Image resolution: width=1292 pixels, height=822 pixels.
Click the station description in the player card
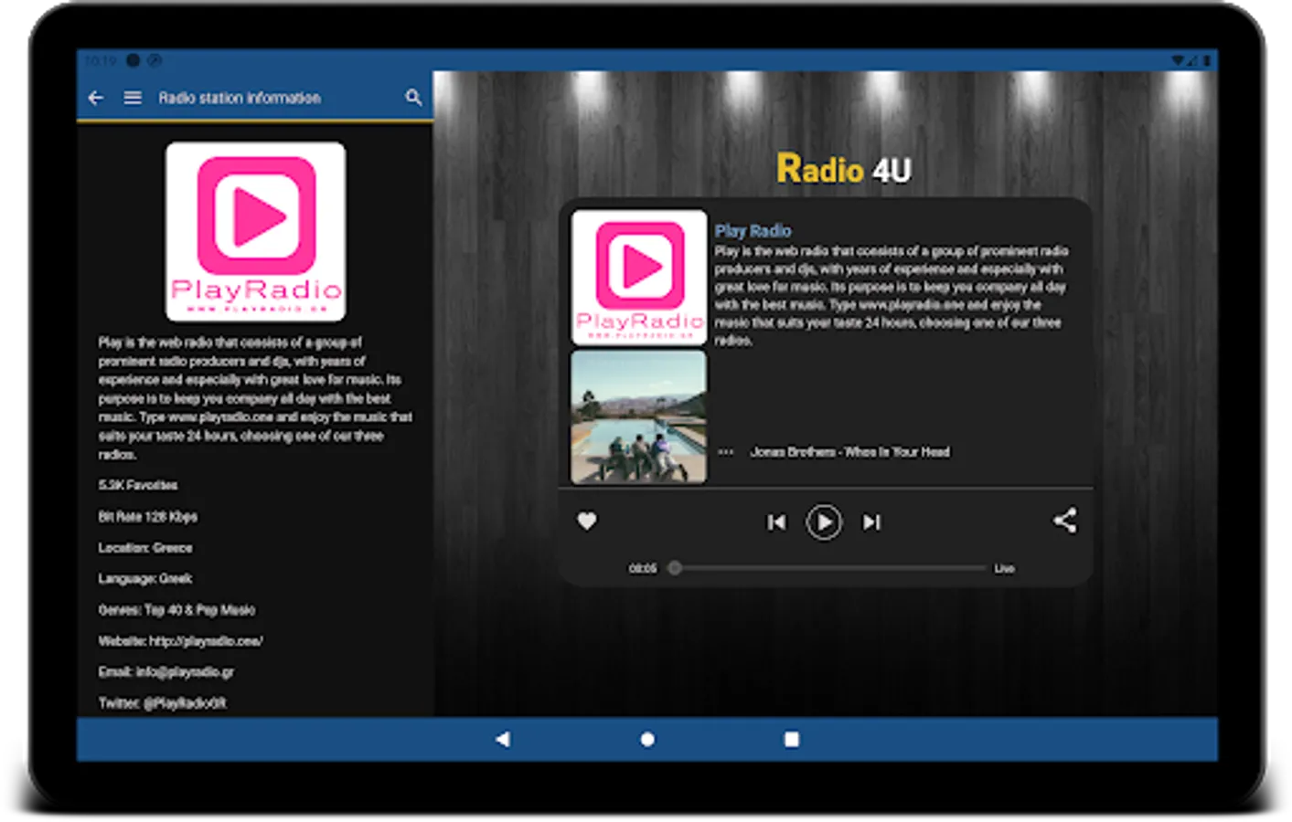coord(892,295)
